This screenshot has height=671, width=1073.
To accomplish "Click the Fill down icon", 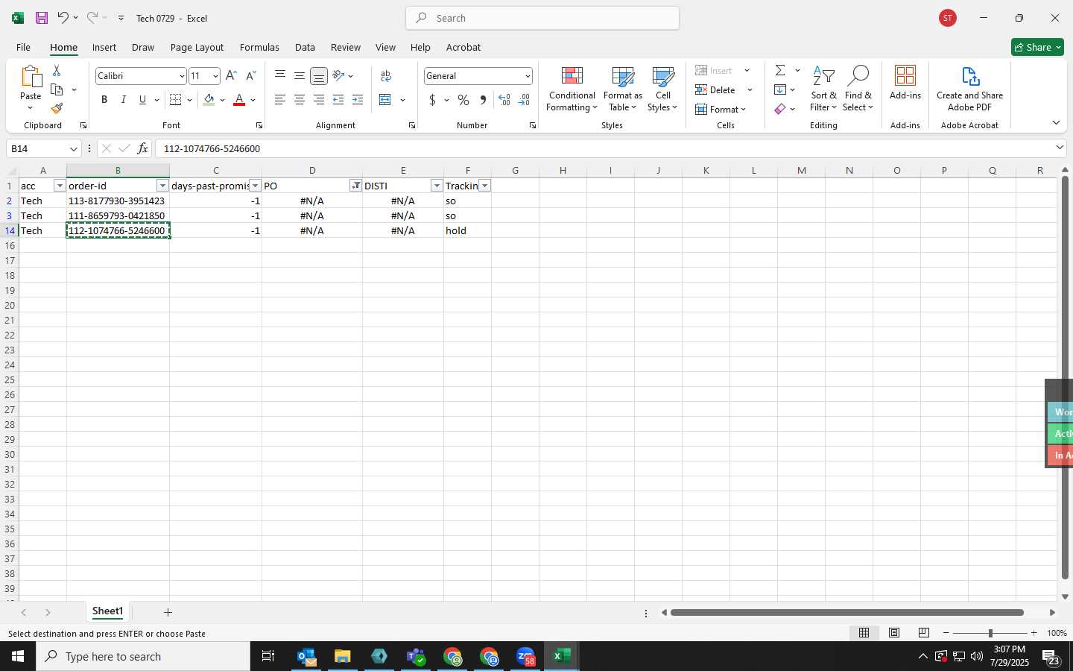I will 780,89.
